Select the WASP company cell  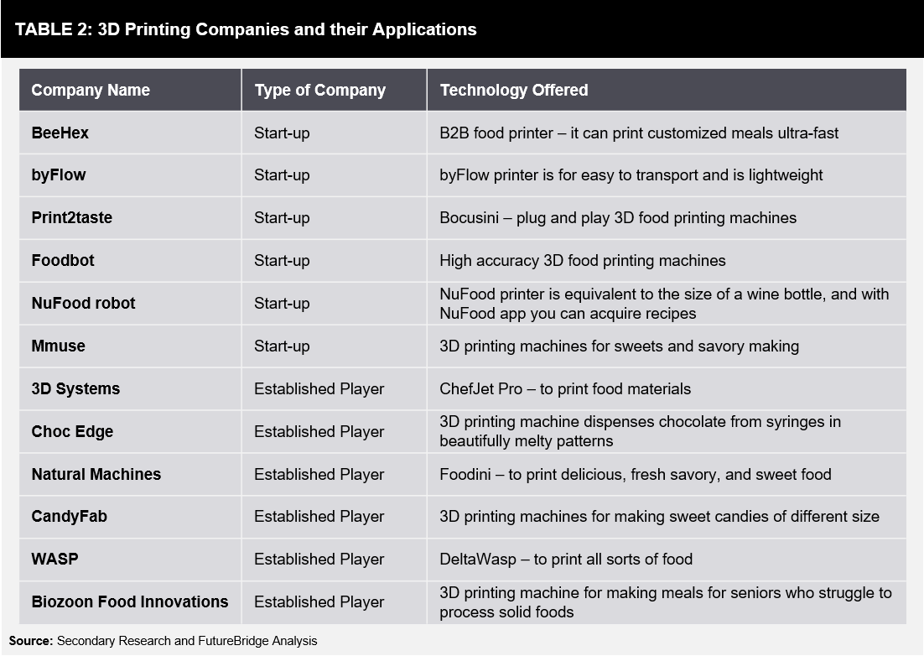[130, 560]
